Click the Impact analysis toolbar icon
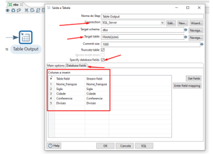This screenshot has width=213, height=154. pos(32,10)
